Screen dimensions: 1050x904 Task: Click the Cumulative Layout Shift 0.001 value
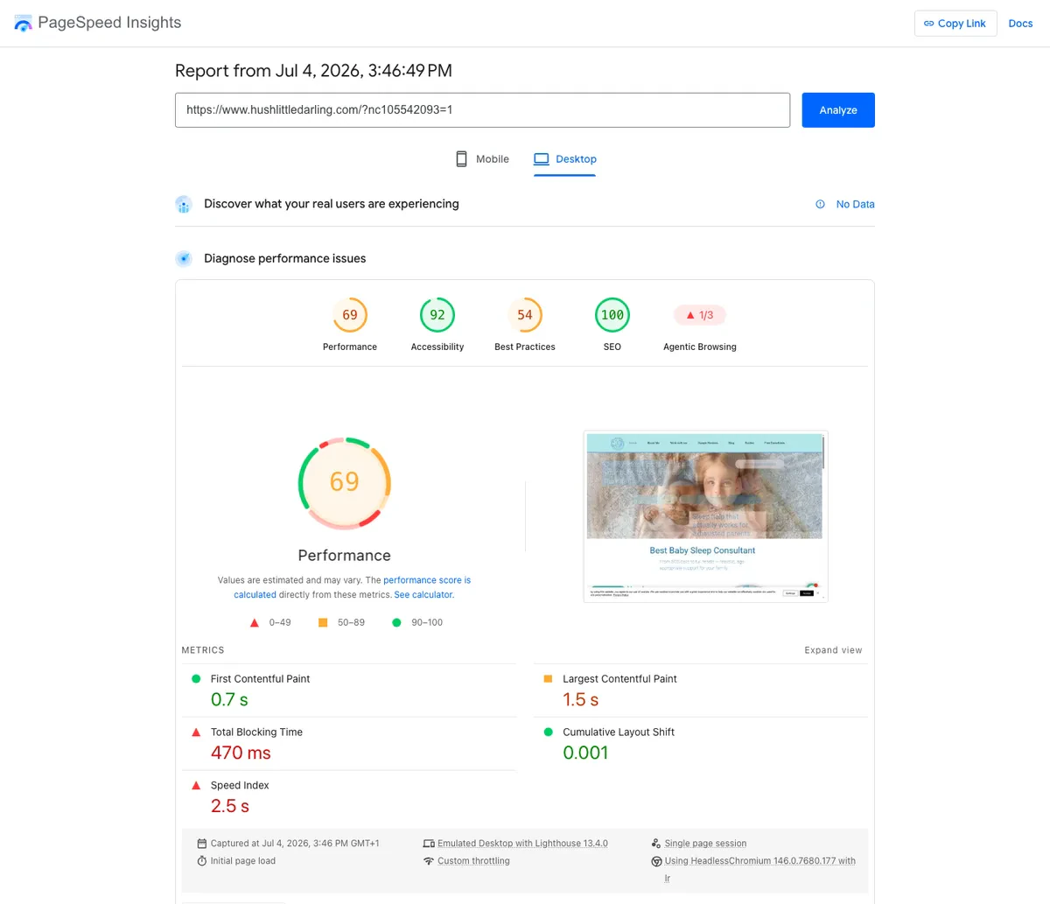click(585, 753)
